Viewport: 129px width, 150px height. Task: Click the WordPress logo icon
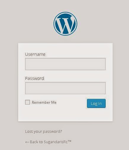point(65,24)
